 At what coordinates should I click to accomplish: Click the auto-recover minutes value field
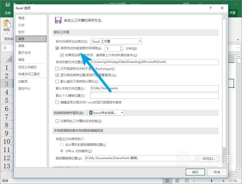click(112, 48)
